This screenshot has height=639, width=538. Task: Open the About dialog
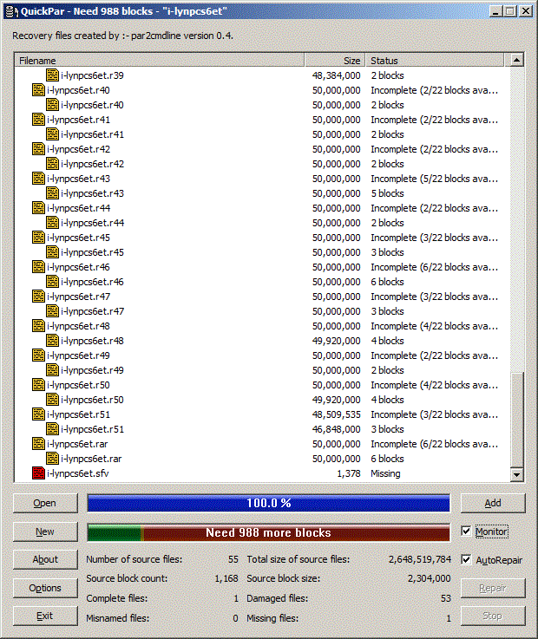45,559
